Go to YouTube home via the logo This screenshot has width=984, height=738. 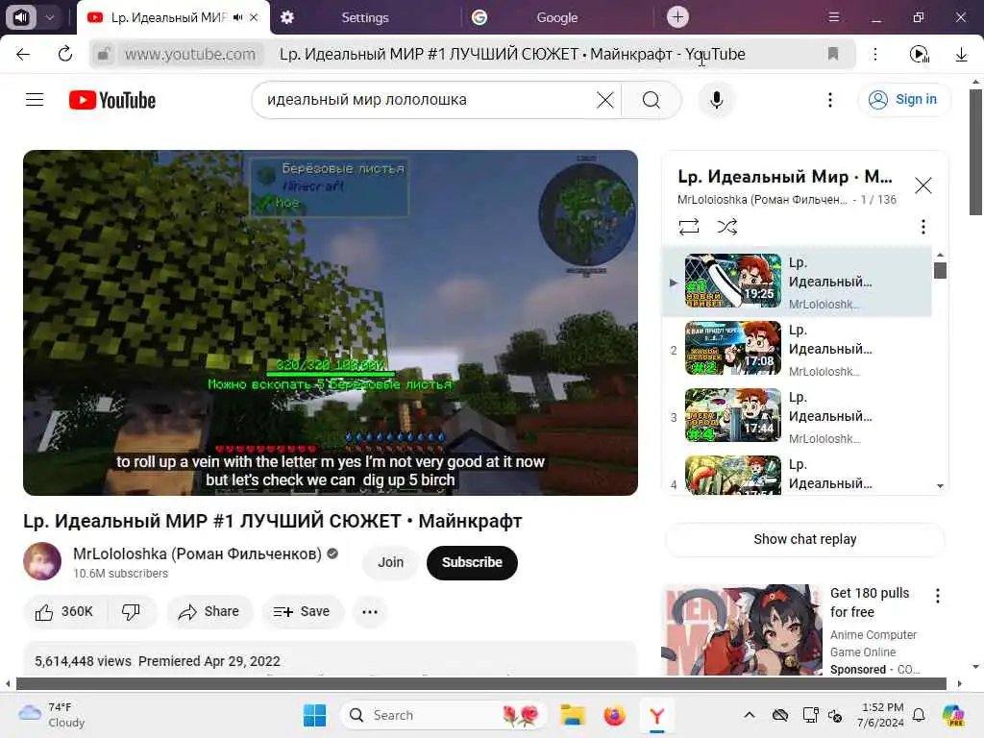pyautogui.click(x=112, y=100)
